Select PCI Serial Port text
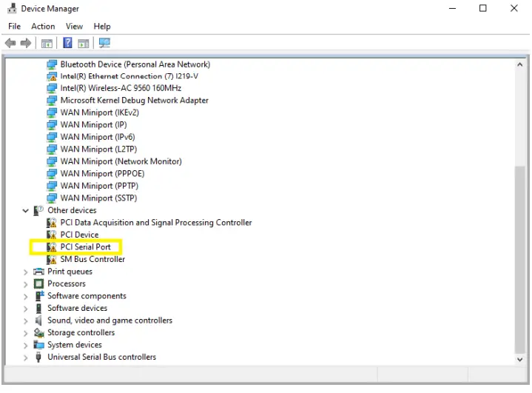The width and height of the screenshot is (532, 393). point(86,246)
